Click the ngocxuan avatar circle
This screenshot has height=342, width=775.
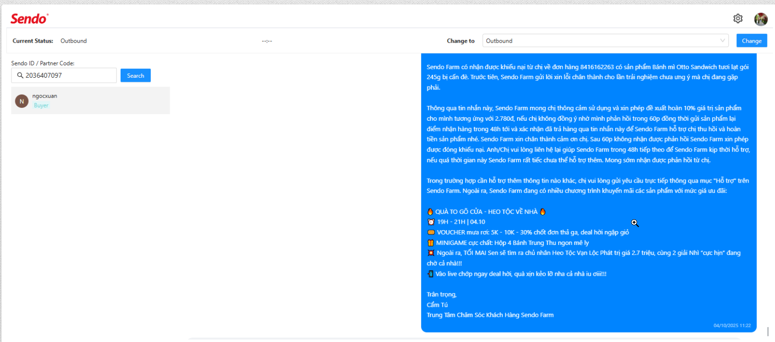[x=22, y=101]
